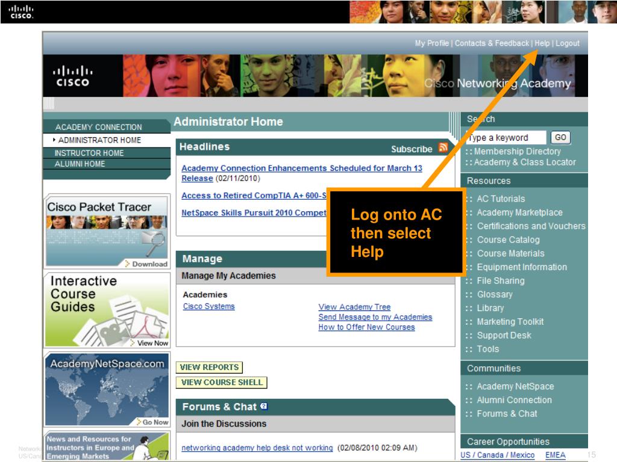
Task: Click the RSS feed icon beside Subscribe
Action: 443,148
